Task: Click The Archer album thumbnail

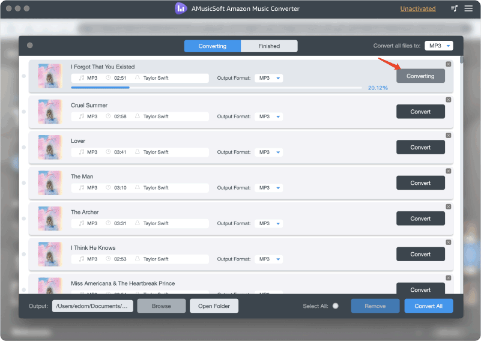Action: click(50, 219)
